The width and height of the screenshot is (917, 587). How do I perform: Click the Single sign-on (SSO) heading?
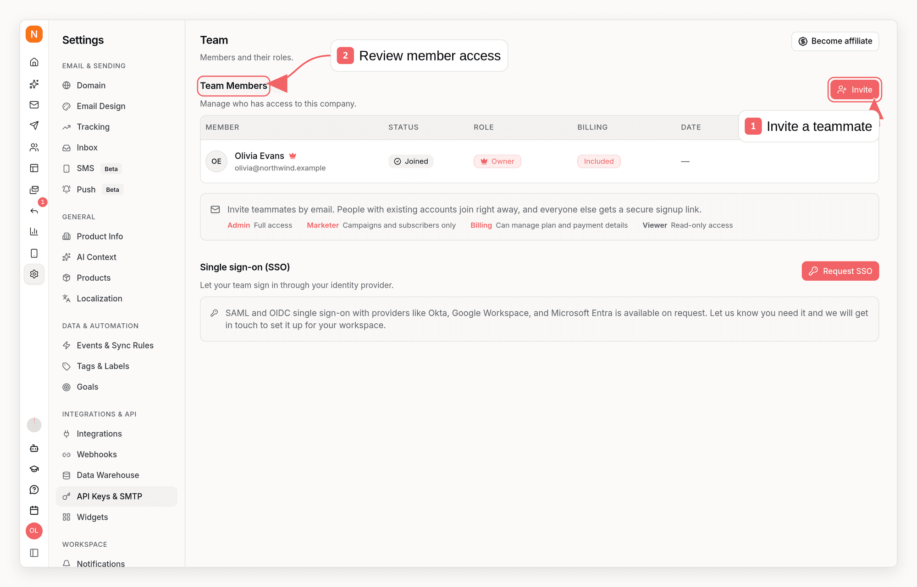245,267
